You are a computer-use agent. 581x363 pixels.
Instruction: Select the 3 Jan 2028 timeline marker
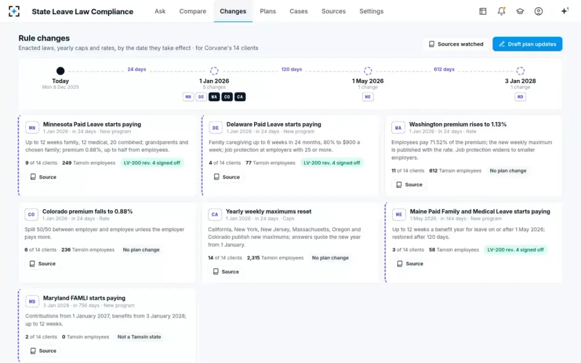(x=520, y=71)
